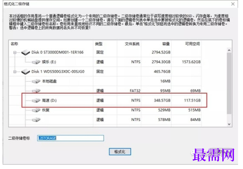Viewport: 243px width, 169px height.
Task: Click the unnamed 95MB FAT32 volume icon
Action: tap(36, 91)
